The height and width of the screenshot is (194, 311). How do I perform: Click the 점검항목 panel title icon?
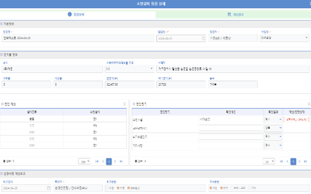click(134, 104)
